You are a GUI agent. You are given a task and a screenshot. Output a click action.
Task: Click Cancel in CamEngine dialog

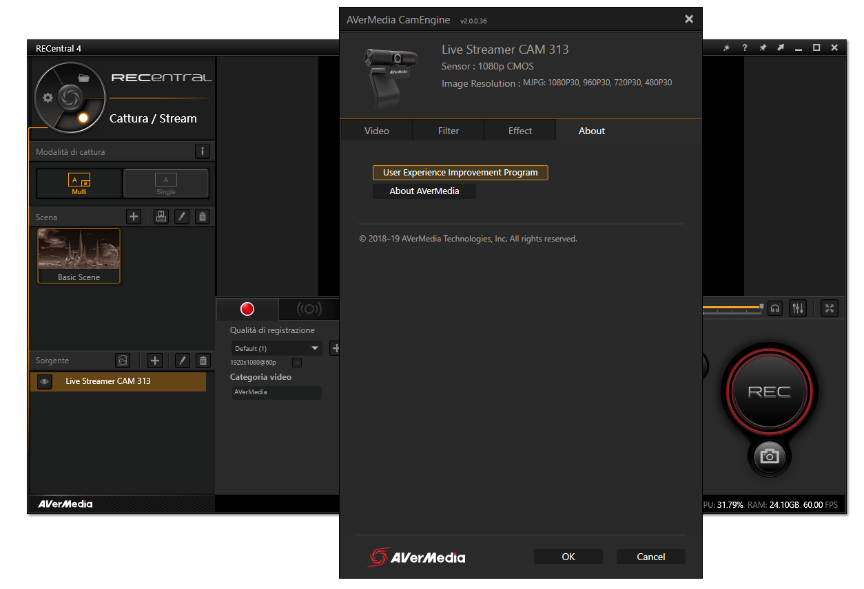[651, 557]
